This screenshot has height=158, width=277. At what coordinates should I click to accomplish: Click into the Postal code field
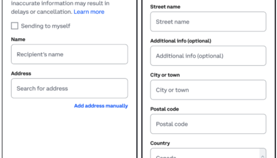[208, 124]
